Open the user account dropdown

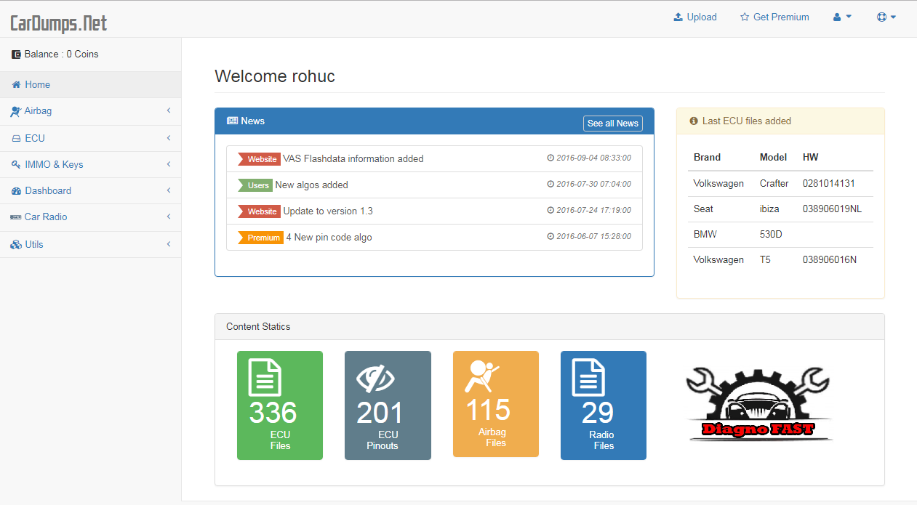click(842, 17)
